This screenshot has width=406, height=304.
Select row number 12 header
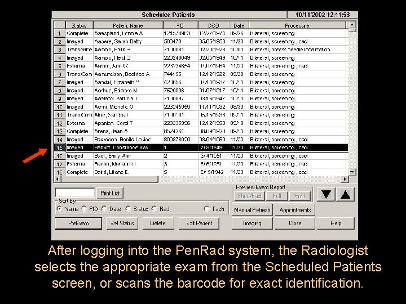[x=60, y=123]
